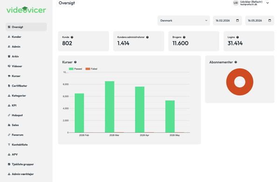The width and height of the screenshot is (280, 182).
Task: Open Admin værktøjer in the sidebar
Action: coord(26,174)
